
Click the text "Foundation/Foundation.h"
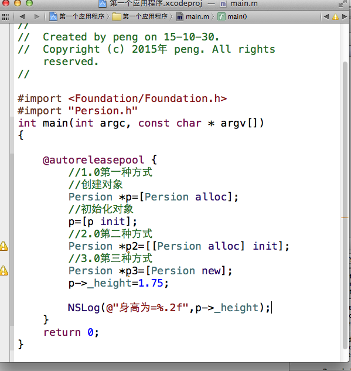click(148, 98)
